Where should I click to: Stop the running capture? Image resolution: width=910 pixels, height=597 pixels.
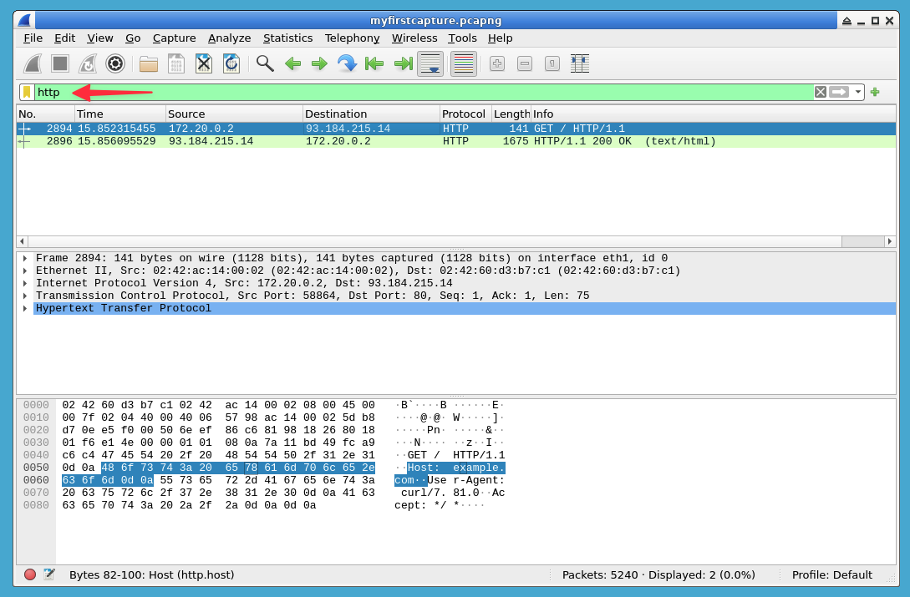coord(59,63)
